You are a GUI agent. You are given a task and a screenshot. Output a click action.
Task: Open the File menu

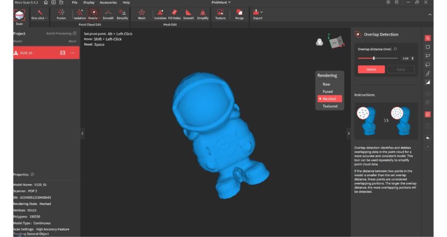click(75, 2)
